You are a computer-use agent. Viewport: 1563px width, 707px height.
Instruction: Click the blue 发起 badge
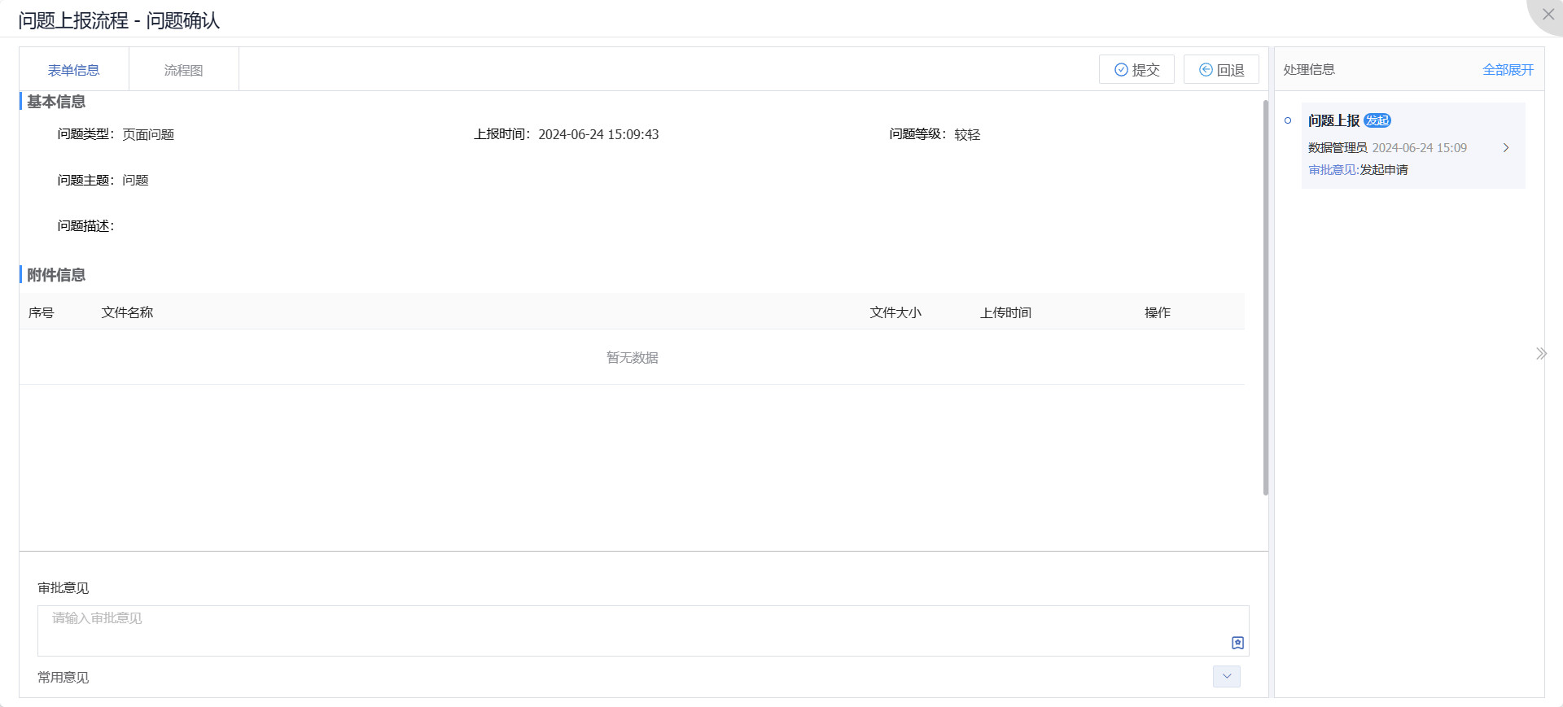tap(1377, 120)
